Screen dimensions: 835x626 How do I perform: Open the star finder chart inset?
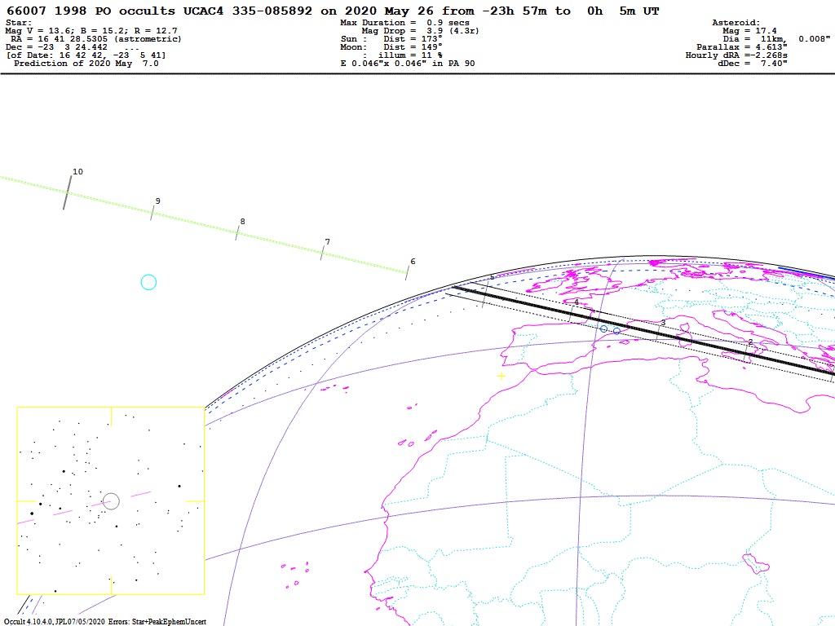coord(110,500)
